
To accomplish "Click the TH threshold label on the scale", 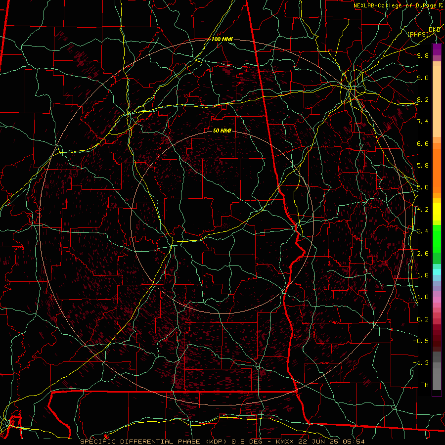I will (425, 385).
